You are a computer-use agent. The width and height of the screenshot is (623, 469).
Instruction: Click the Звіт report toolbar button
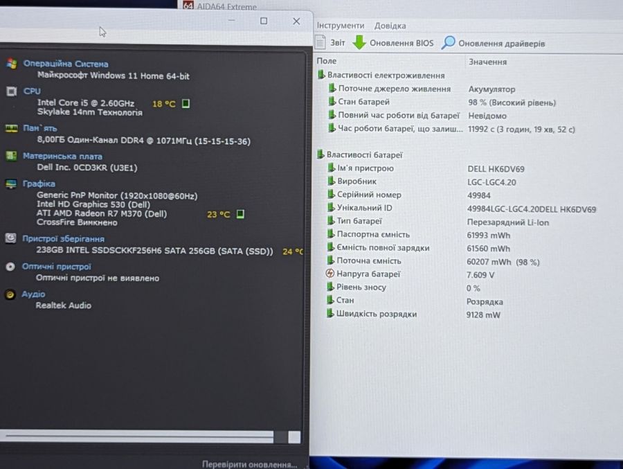(330, 42)
